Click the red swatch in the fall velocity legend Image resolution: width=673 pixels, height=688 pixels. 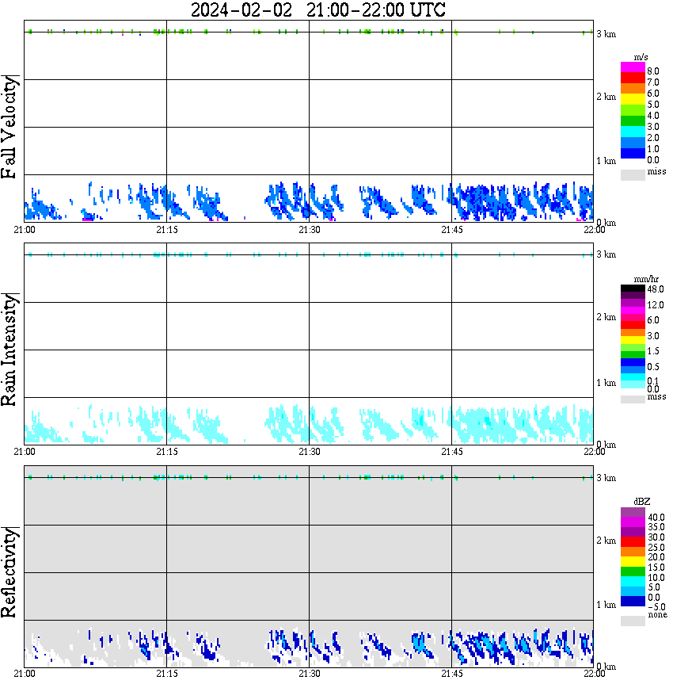(x=633, y=78)
